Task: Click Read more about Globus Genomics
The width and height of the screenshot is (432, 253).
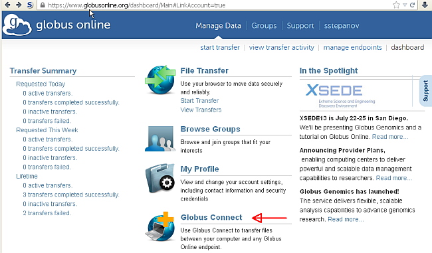Action: click(346, 219)
